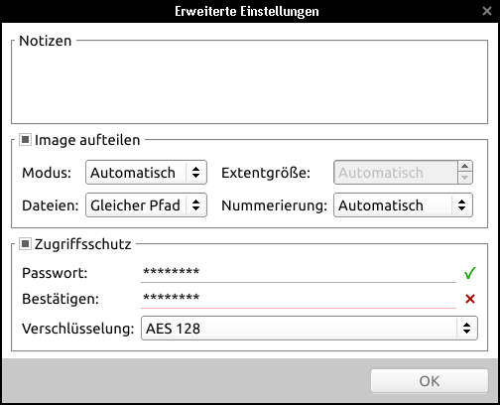The height and width of the screenshot is (405, 500).
Task: Click the Nummerierung label
Action: [x=274, y=205]
